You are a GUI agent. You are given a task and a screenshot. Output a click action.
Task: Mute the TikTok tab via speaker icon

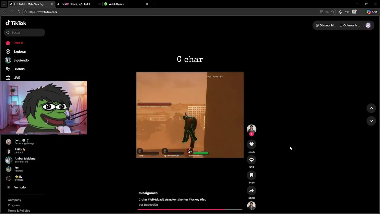(x=15, y=4)
